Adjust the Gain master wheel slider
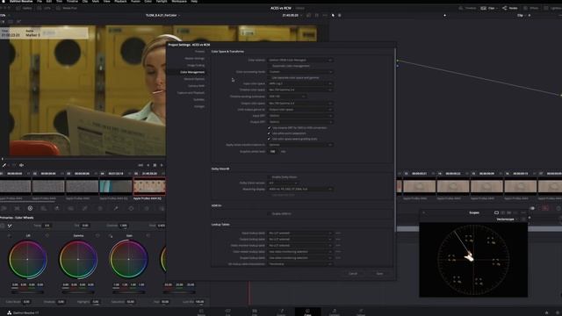Screen dimensions: 562x316 [129, 292]
